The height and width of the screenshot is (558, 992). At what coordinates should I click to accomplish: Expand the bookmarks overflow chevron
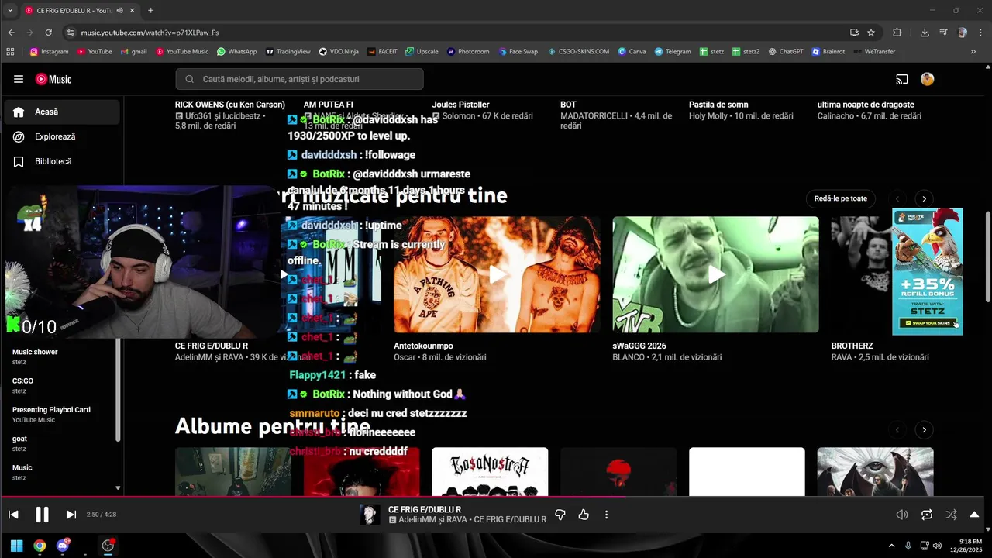point(973,52)
